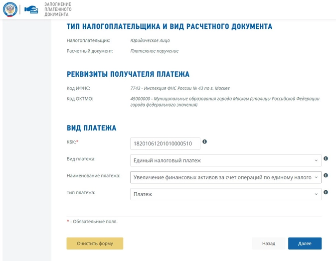Proceed with the Далее button
Screen dimensions: 336x261
point(305,244)
